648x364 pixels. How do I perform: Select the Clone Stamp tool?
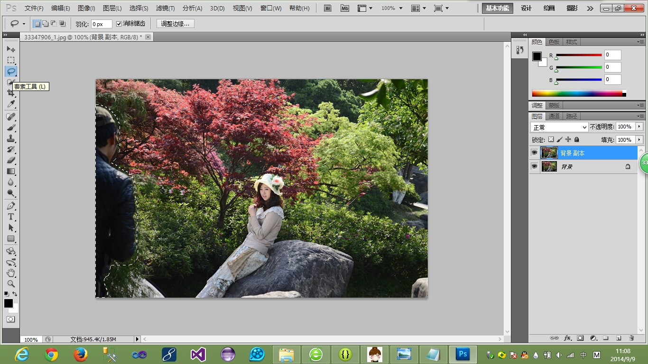[x=11, y=138]
